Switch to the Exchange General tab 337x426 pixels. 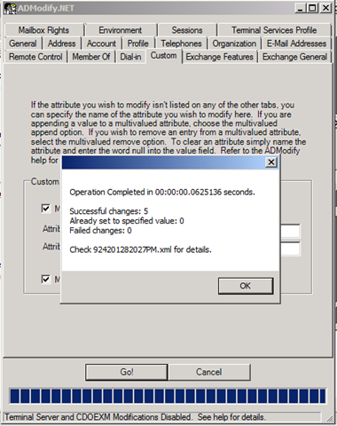294,57
